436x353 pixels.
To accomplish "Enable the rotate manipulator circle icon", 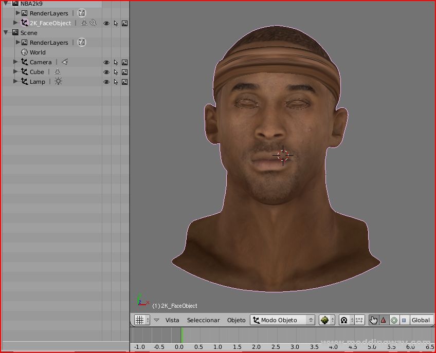I will (x=394, y=320).
